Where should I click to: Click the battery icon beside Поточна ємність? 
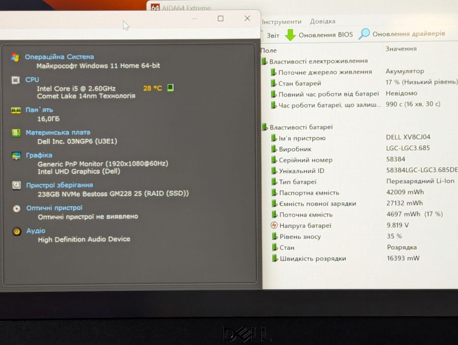click(x=274, y=214)
